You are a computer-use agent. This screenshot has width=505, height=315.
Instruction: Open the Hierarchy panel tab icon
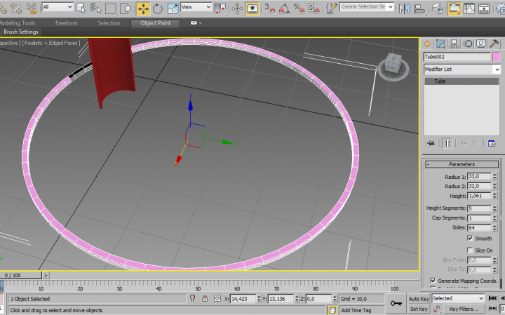455,43
